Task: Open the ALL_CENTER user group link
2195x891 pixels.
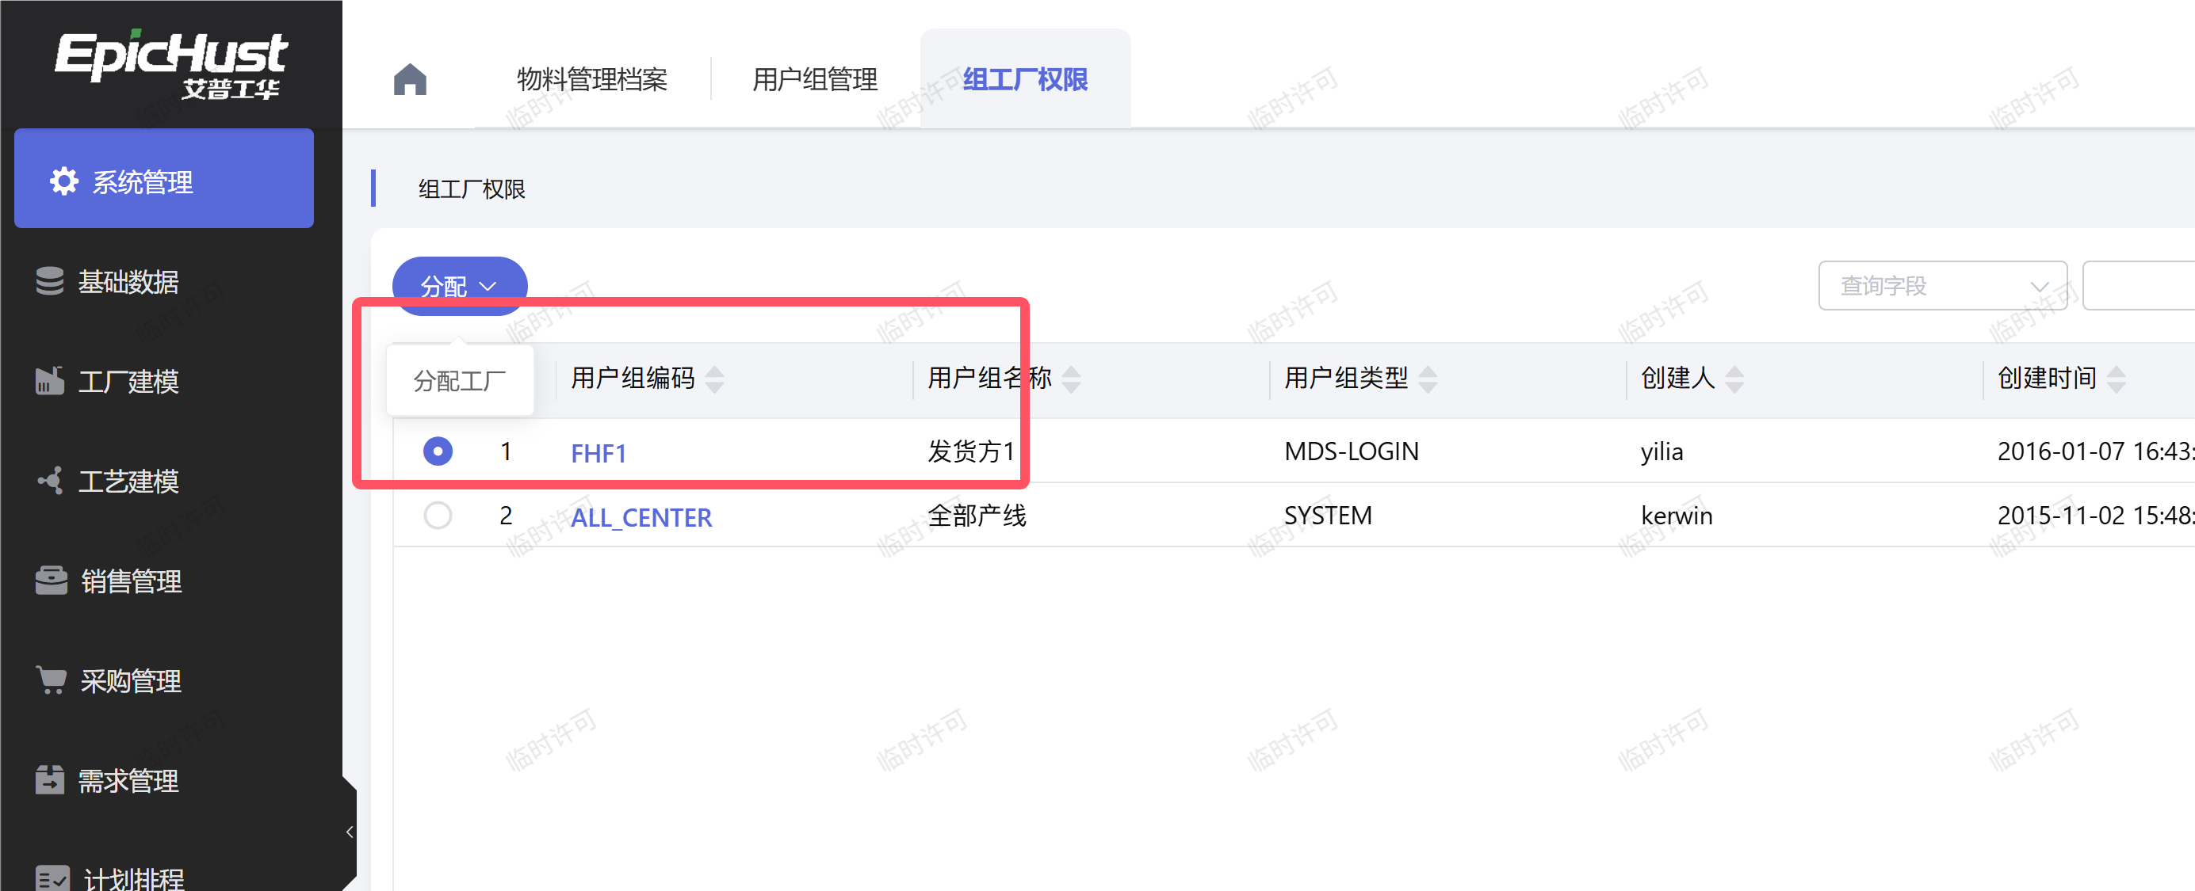Action: pos(641,517)
